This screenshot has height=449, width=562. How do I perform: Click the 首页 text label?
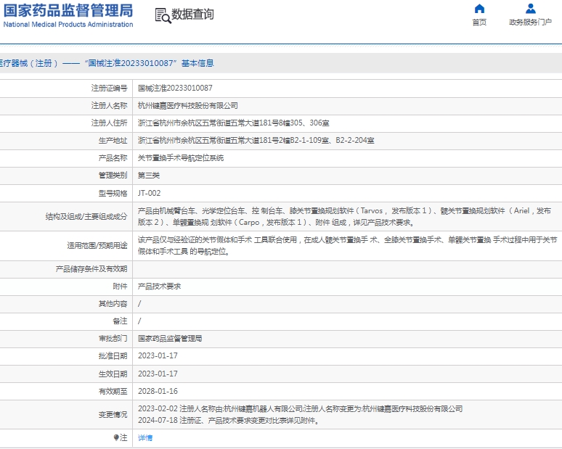pos(479,22)
